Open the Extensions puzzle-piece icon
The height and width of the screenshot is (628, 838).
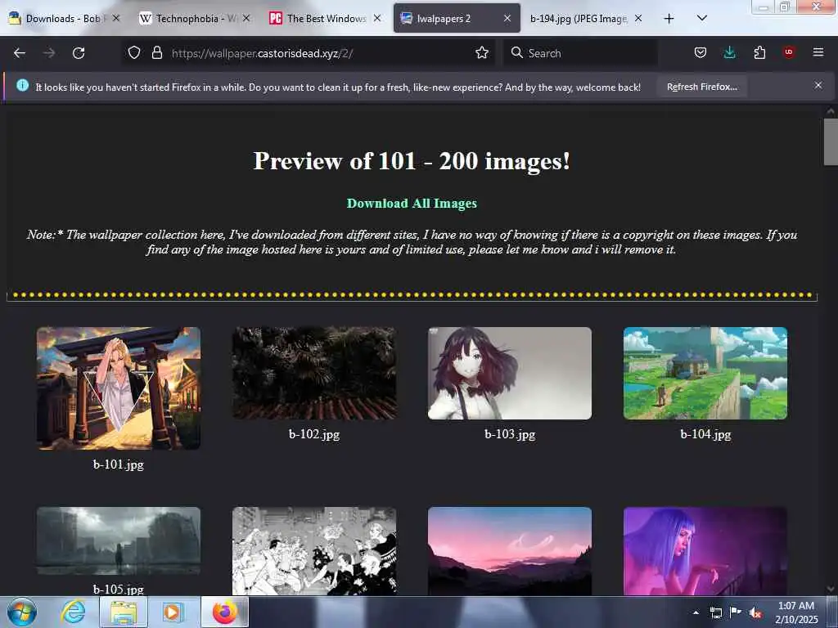pyautogui.click(x=759, y=52)
